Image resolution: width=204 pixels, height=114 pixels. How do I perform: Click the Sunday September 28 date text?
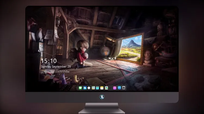(56, 66)
